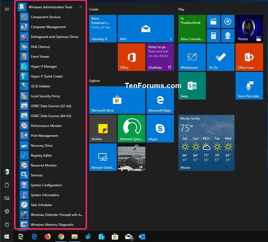The width and height of the screenshot is (268, 242).
Task: Open the Sway tile
Action: 192,86
